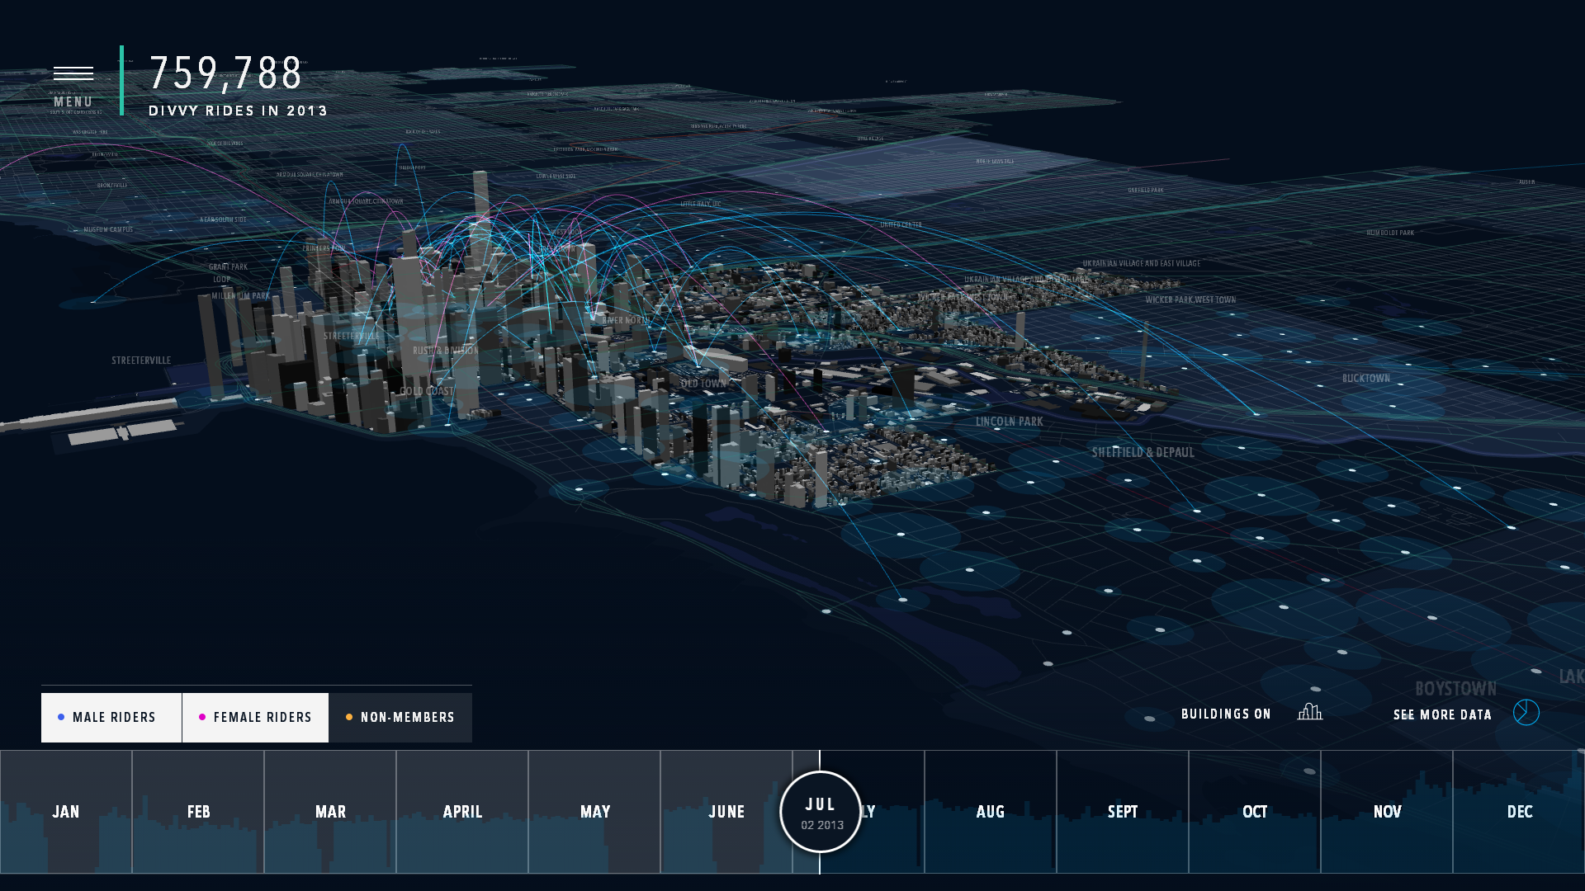
Task: Click the orange Non-Members dot
Action: [x=349, y=717]
